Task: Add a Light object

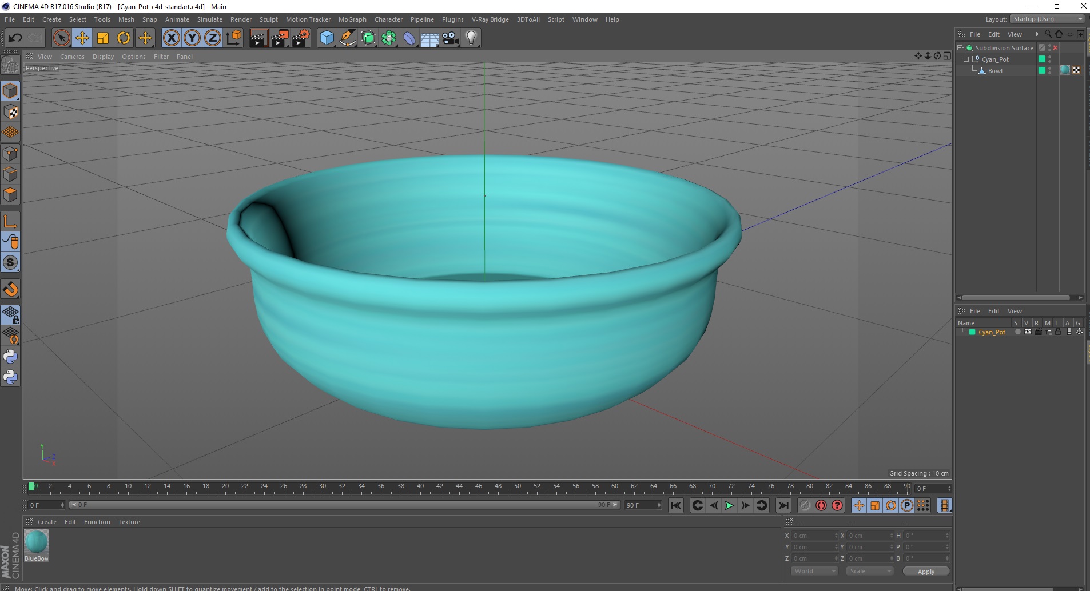Action: [471, 38]
